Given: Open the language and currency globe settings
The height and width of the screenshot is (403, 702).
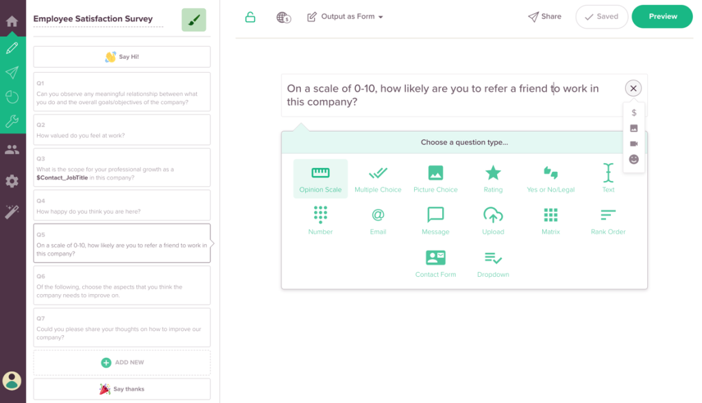Looking at the screenshot, I should coord(283,16).
